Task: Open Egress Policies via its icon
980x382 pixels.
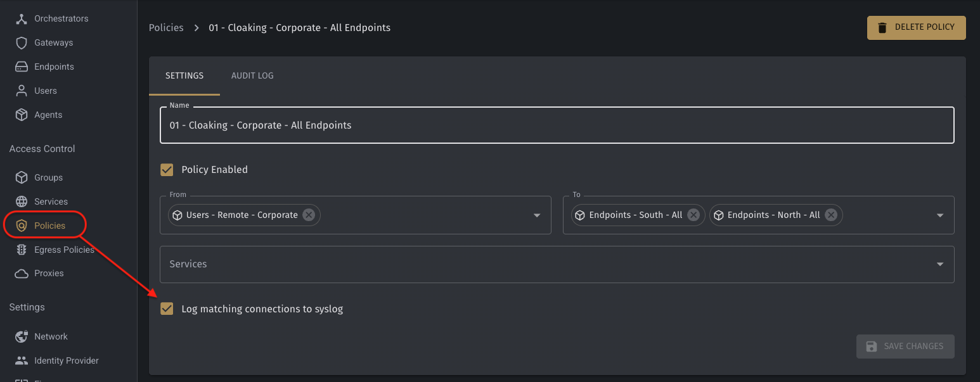Action: coord(22,250)
